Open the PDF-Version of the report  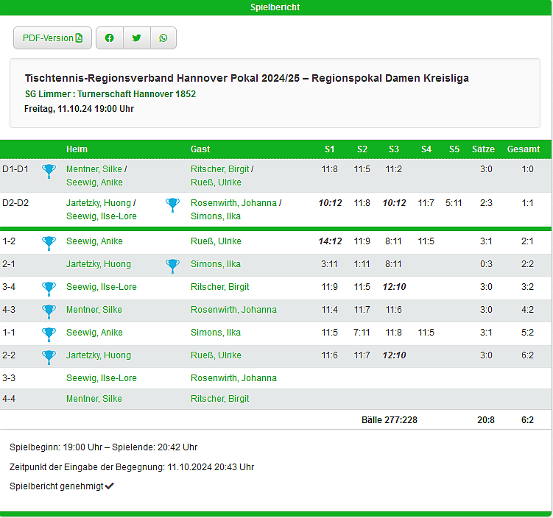(x=52, y=38)
